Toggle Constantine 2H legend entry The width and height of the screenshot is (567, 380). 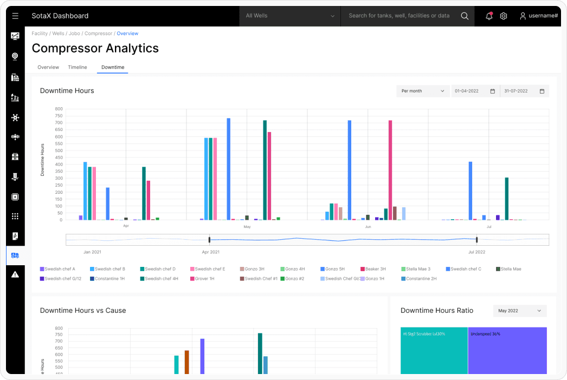(x=418, y=279)
